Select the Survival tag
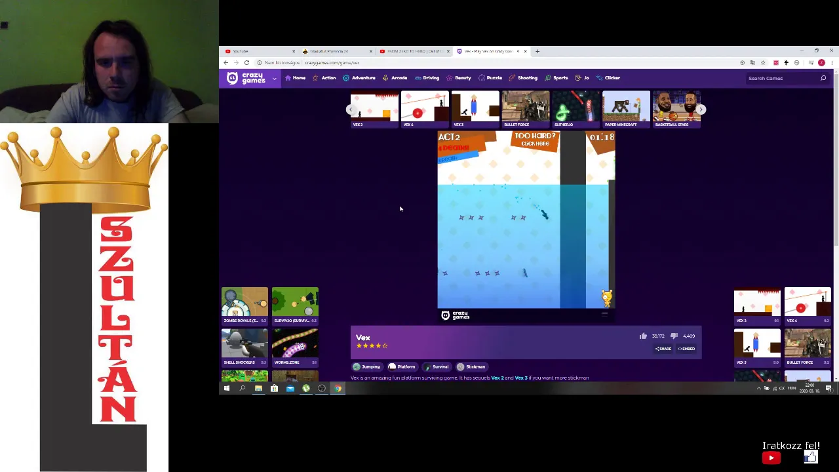The height and width of the screenshot is (472, 839). coord(437,367)
